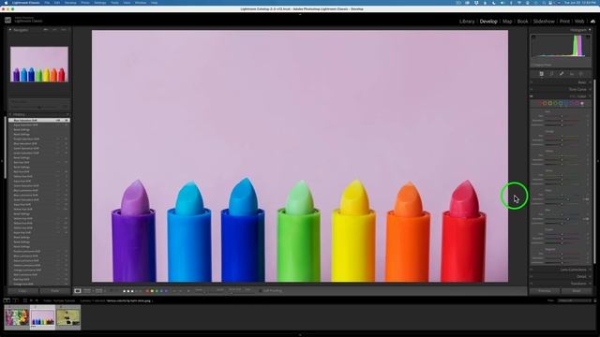Collapse the left panel side arrow
The height and width of the screenshot is (337, 600).
(x=2, y=161)
